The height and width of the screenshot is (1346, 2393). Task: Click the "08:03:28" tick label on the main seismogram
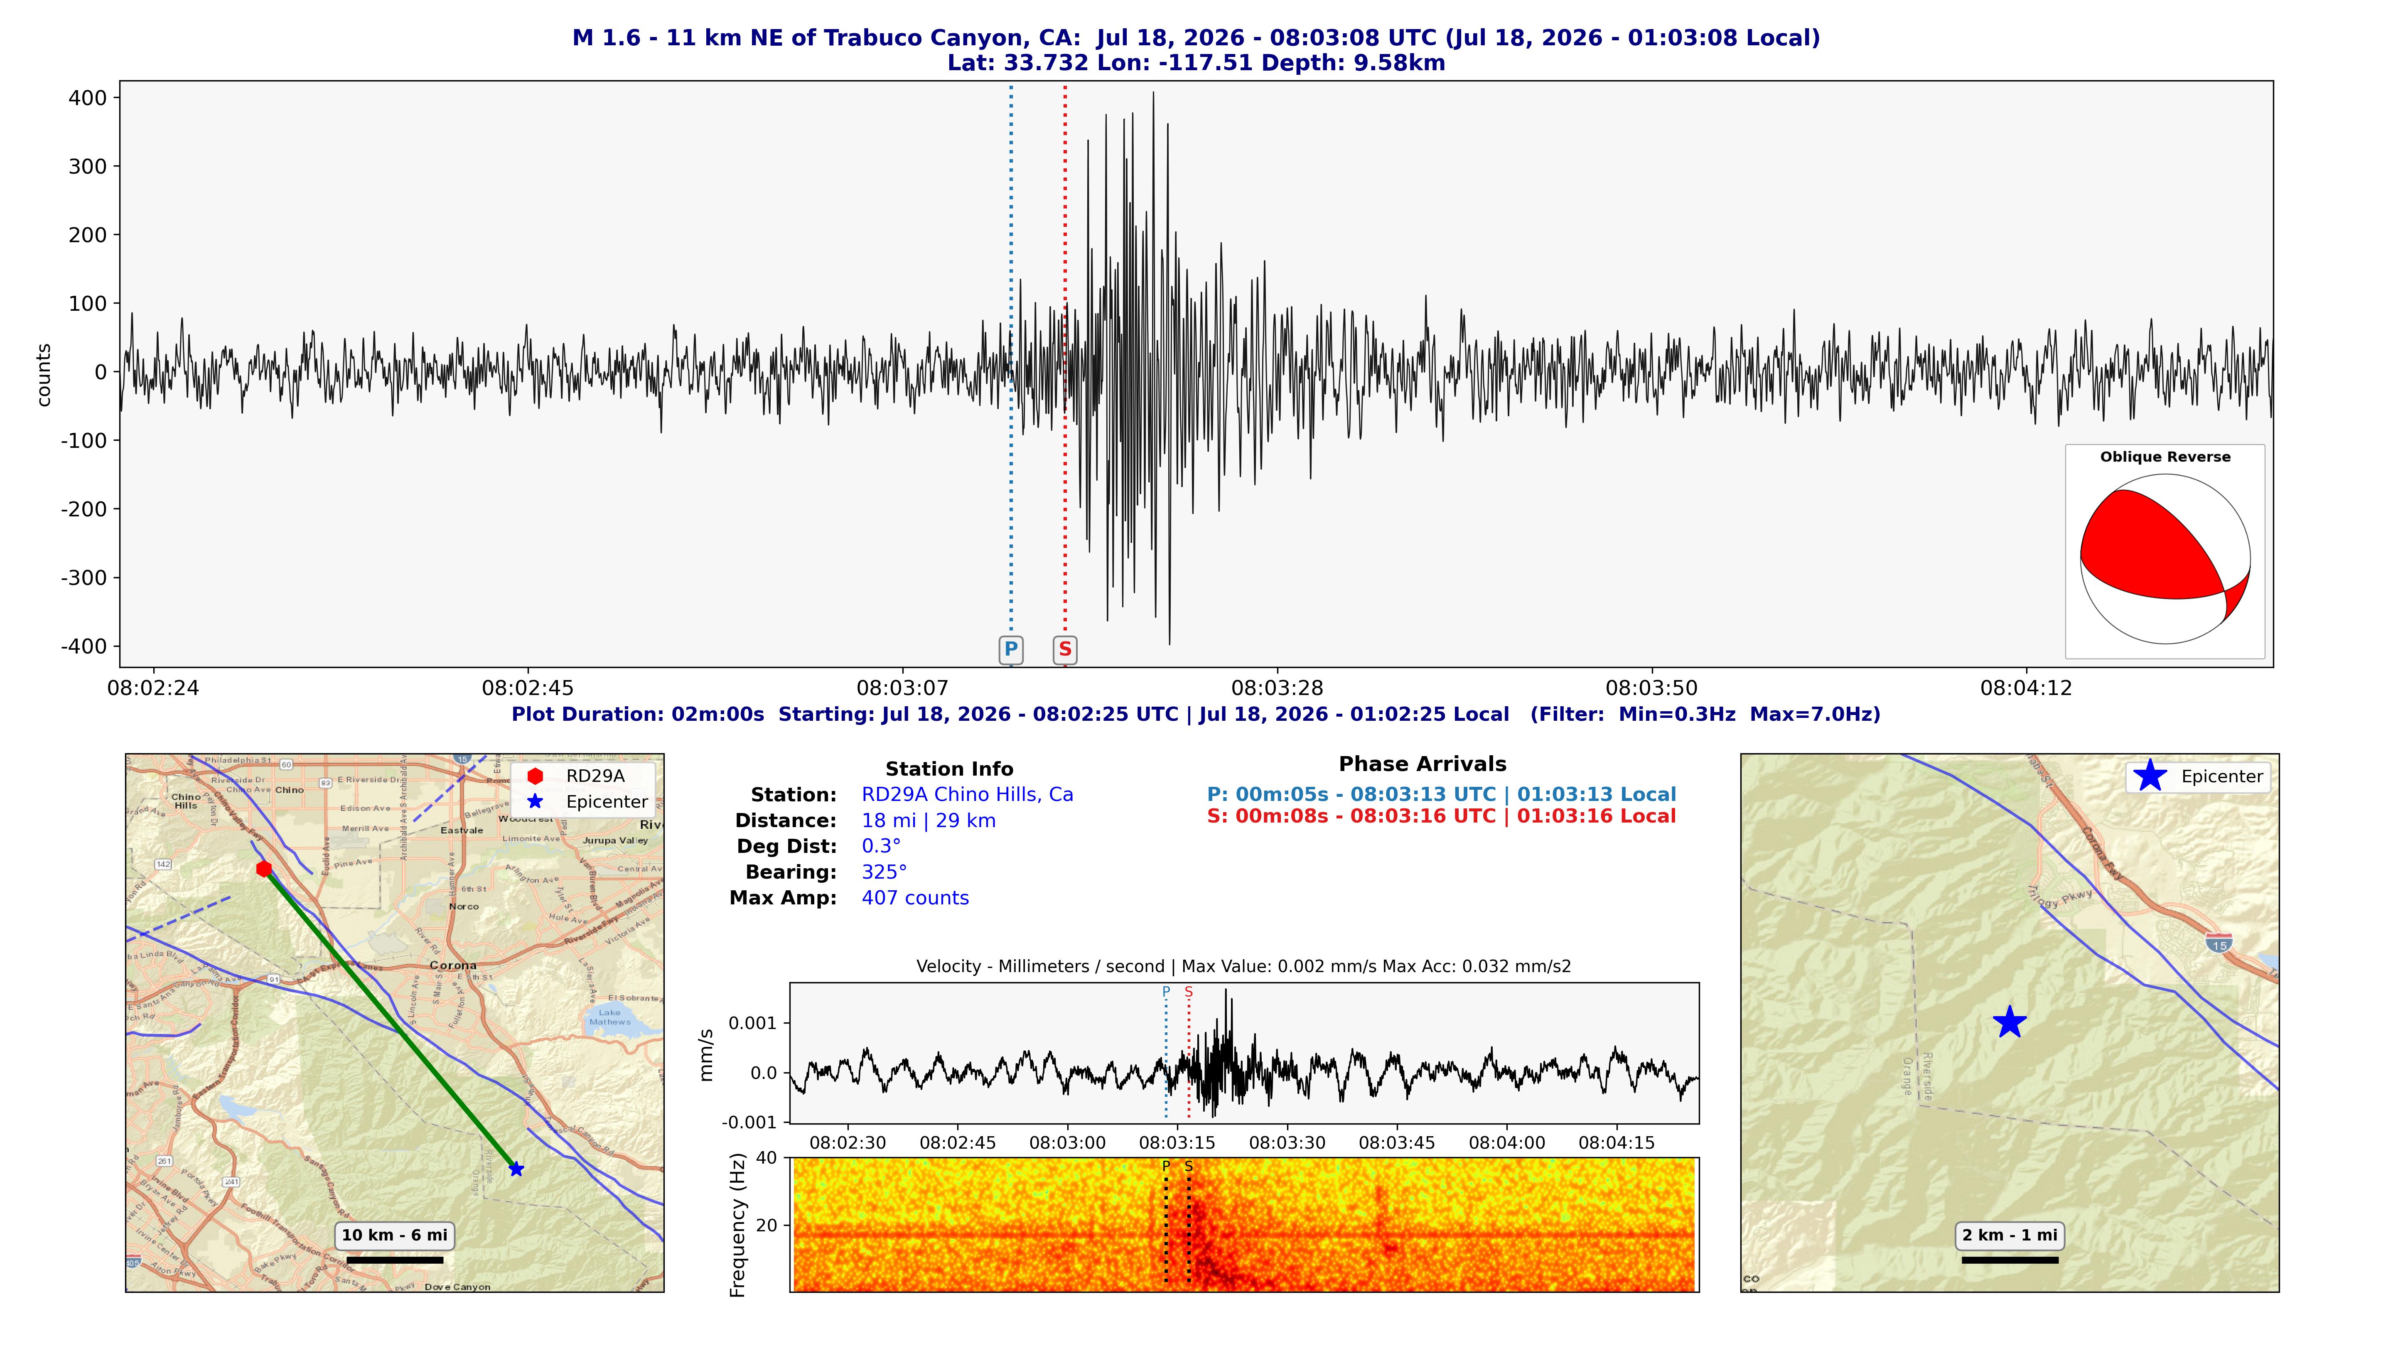point(1278,688)
